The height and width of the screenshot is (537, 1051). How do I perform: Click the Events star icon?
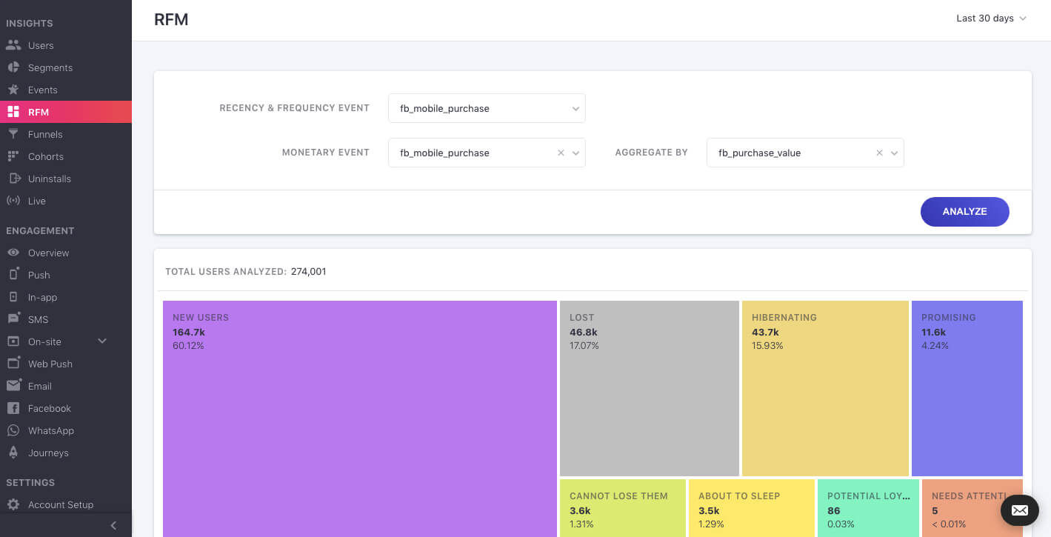pyautogui.click(x=13, y=90)
